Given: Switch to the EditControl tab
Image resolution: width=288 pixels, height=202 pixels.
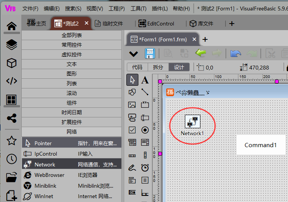Looking at the screenshot, I should (156, 24).
